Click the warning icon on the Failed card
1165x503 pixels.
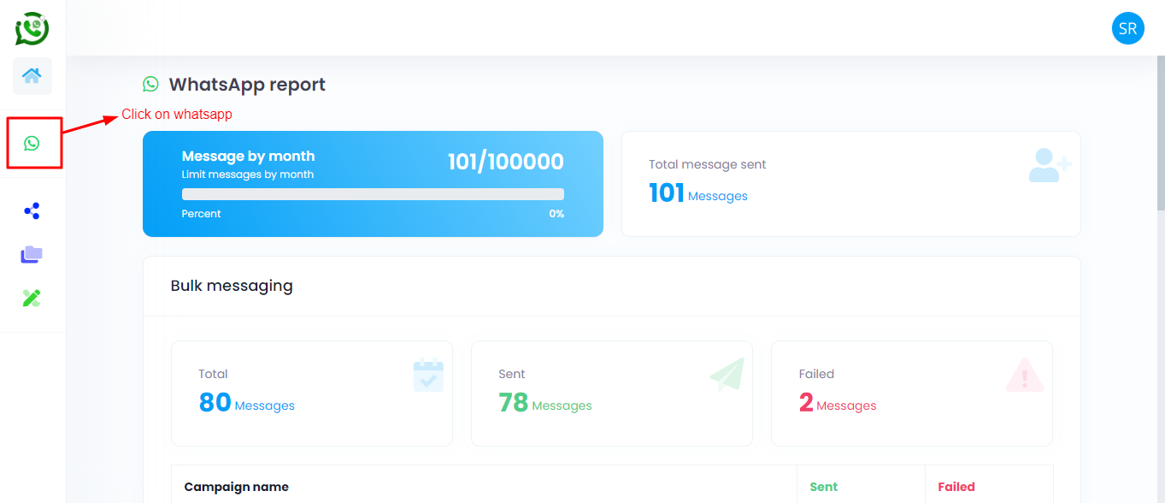[x=1024, y=375]
